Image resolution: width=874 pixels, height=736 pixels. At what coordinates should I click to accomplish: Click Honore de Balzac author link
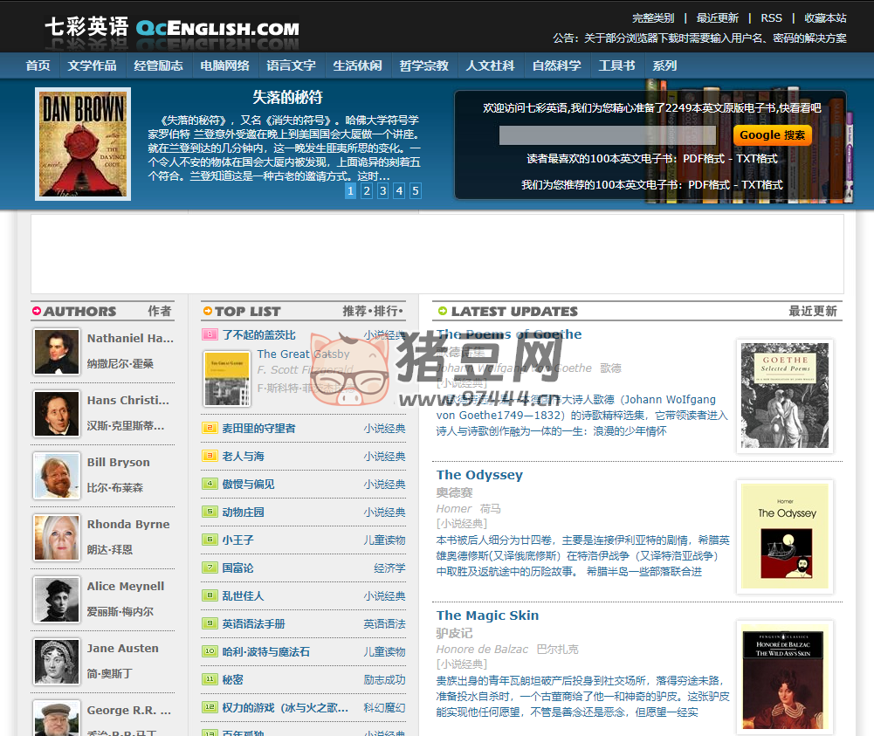482,649
